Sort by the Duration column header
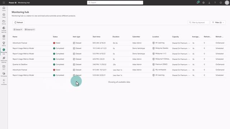The image size is (230, 129). pyautogui.click(x=116, y=37)
